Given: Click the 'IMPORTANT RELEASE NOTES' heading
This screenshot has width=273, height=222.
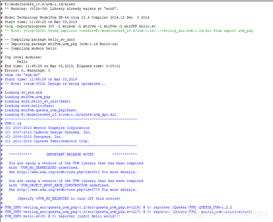Looking at the screenshot, I should [x=70, y=155].
